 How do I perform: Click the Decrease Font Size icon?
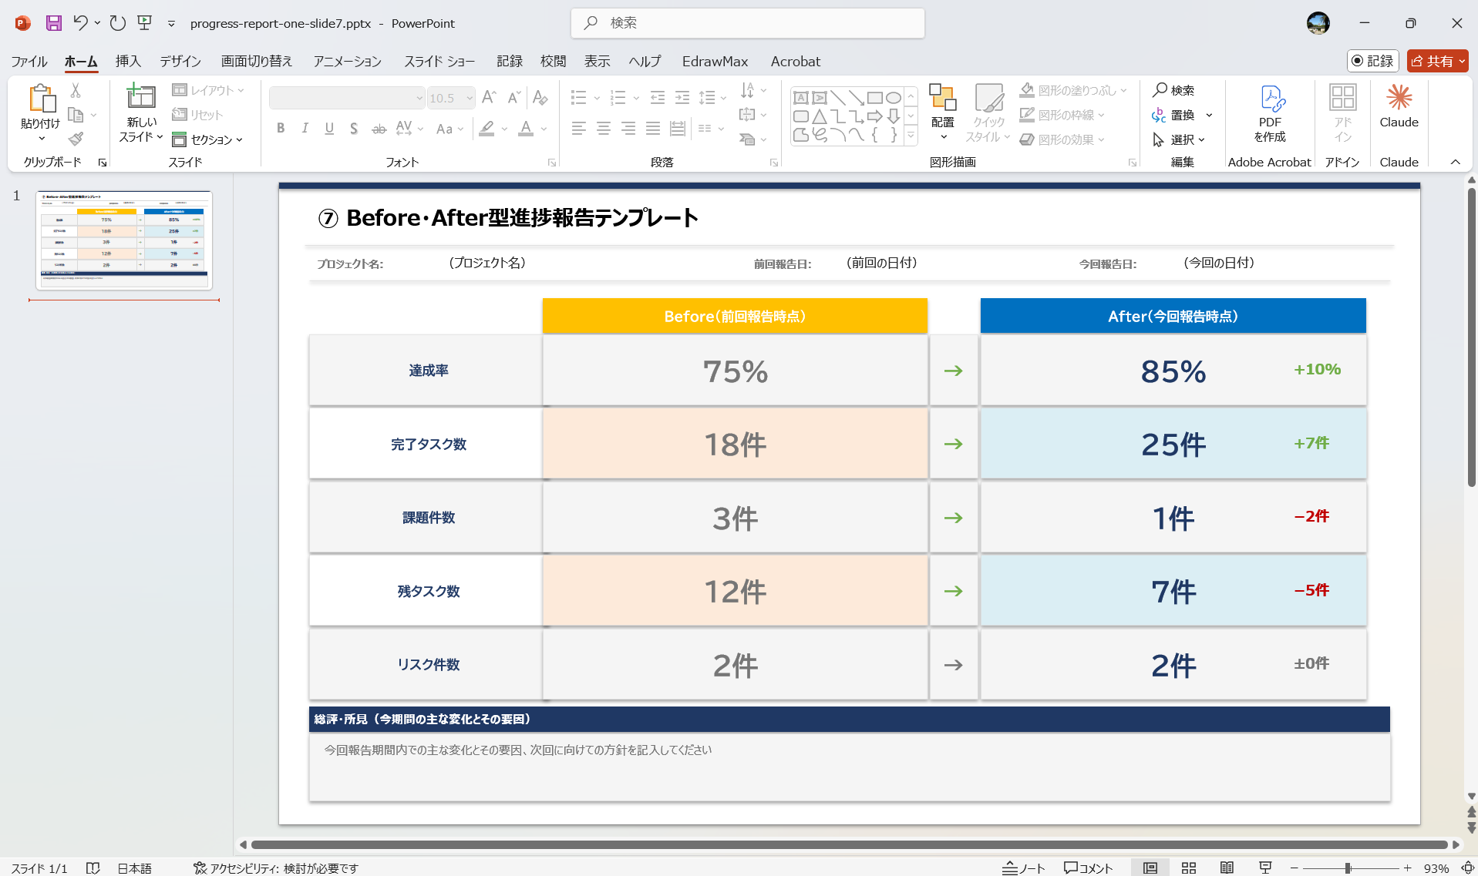pyautogui.click(x=514, y=98)
